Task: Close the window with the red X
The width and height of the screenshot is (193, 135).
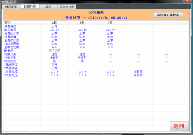Action: pos(187,1)
